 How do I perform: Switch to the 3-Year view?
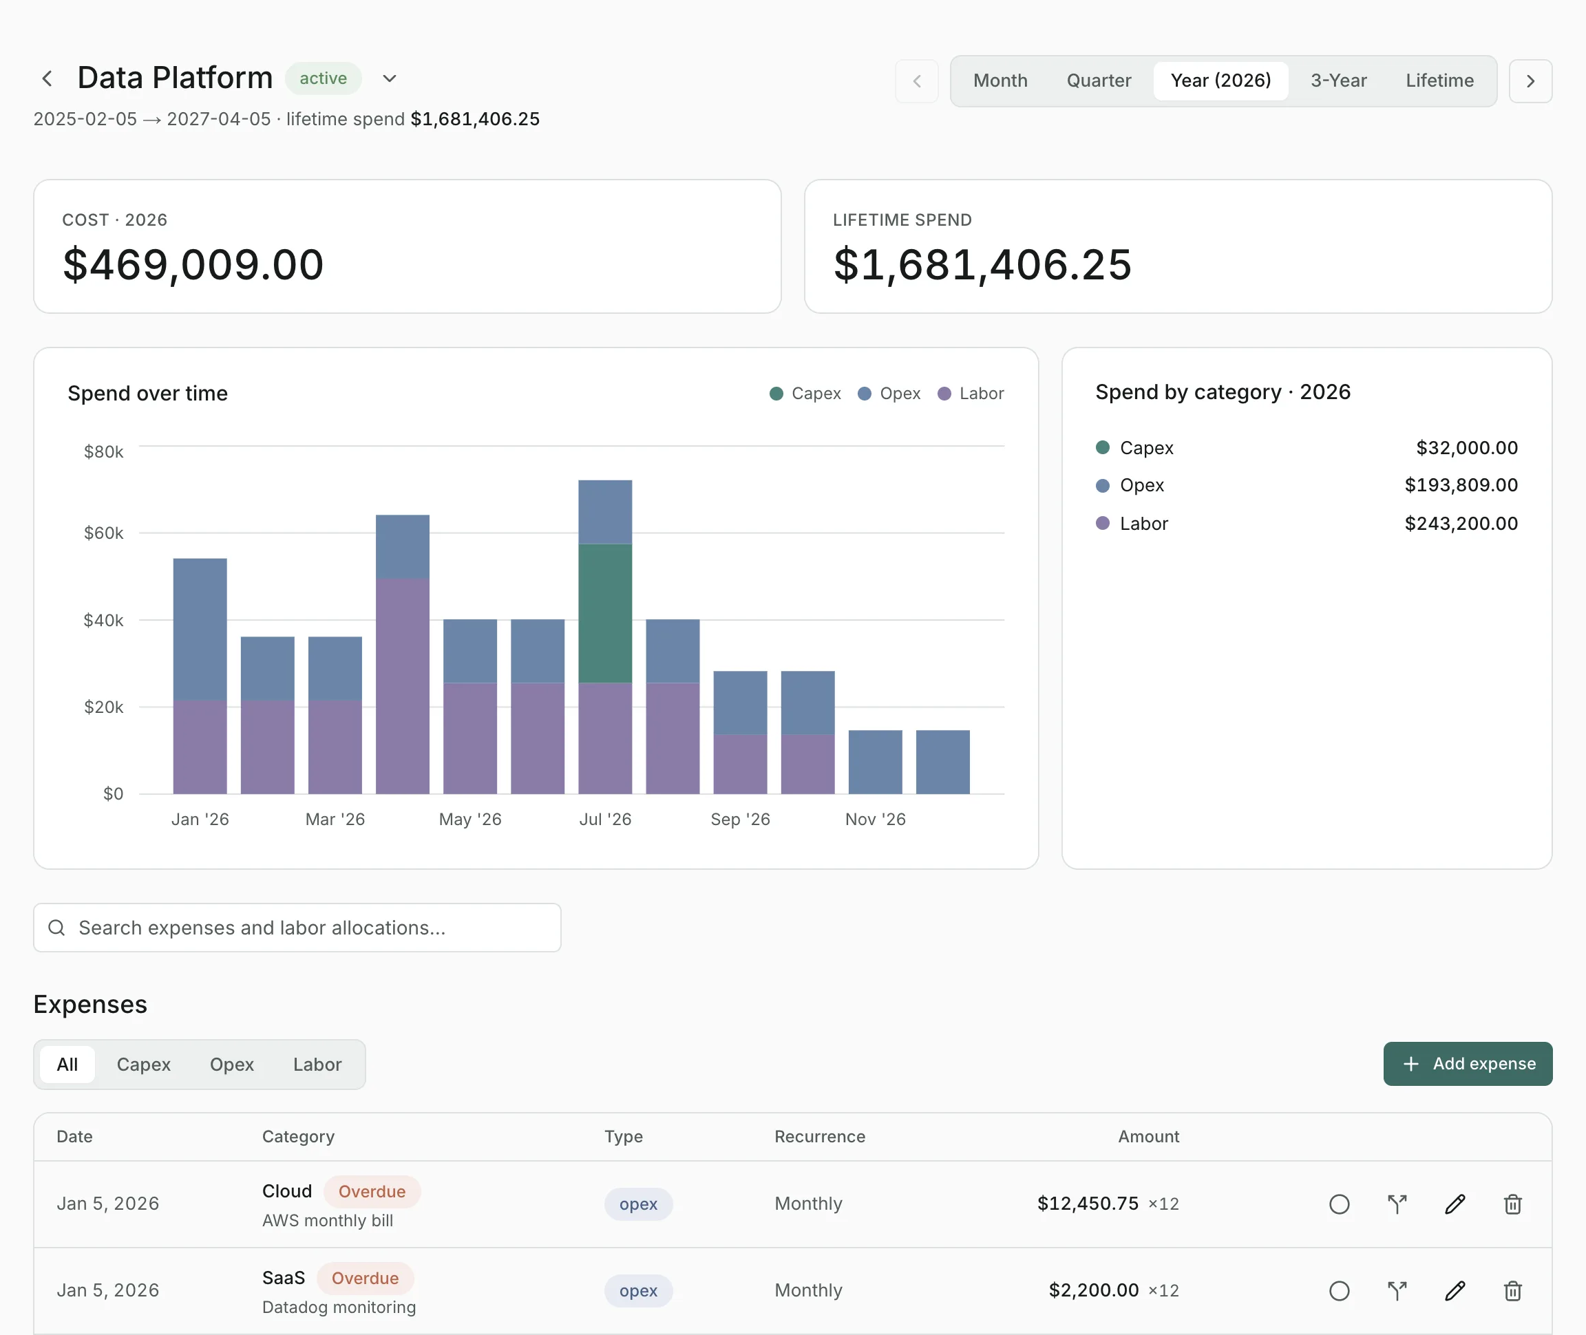(1338, 81)
